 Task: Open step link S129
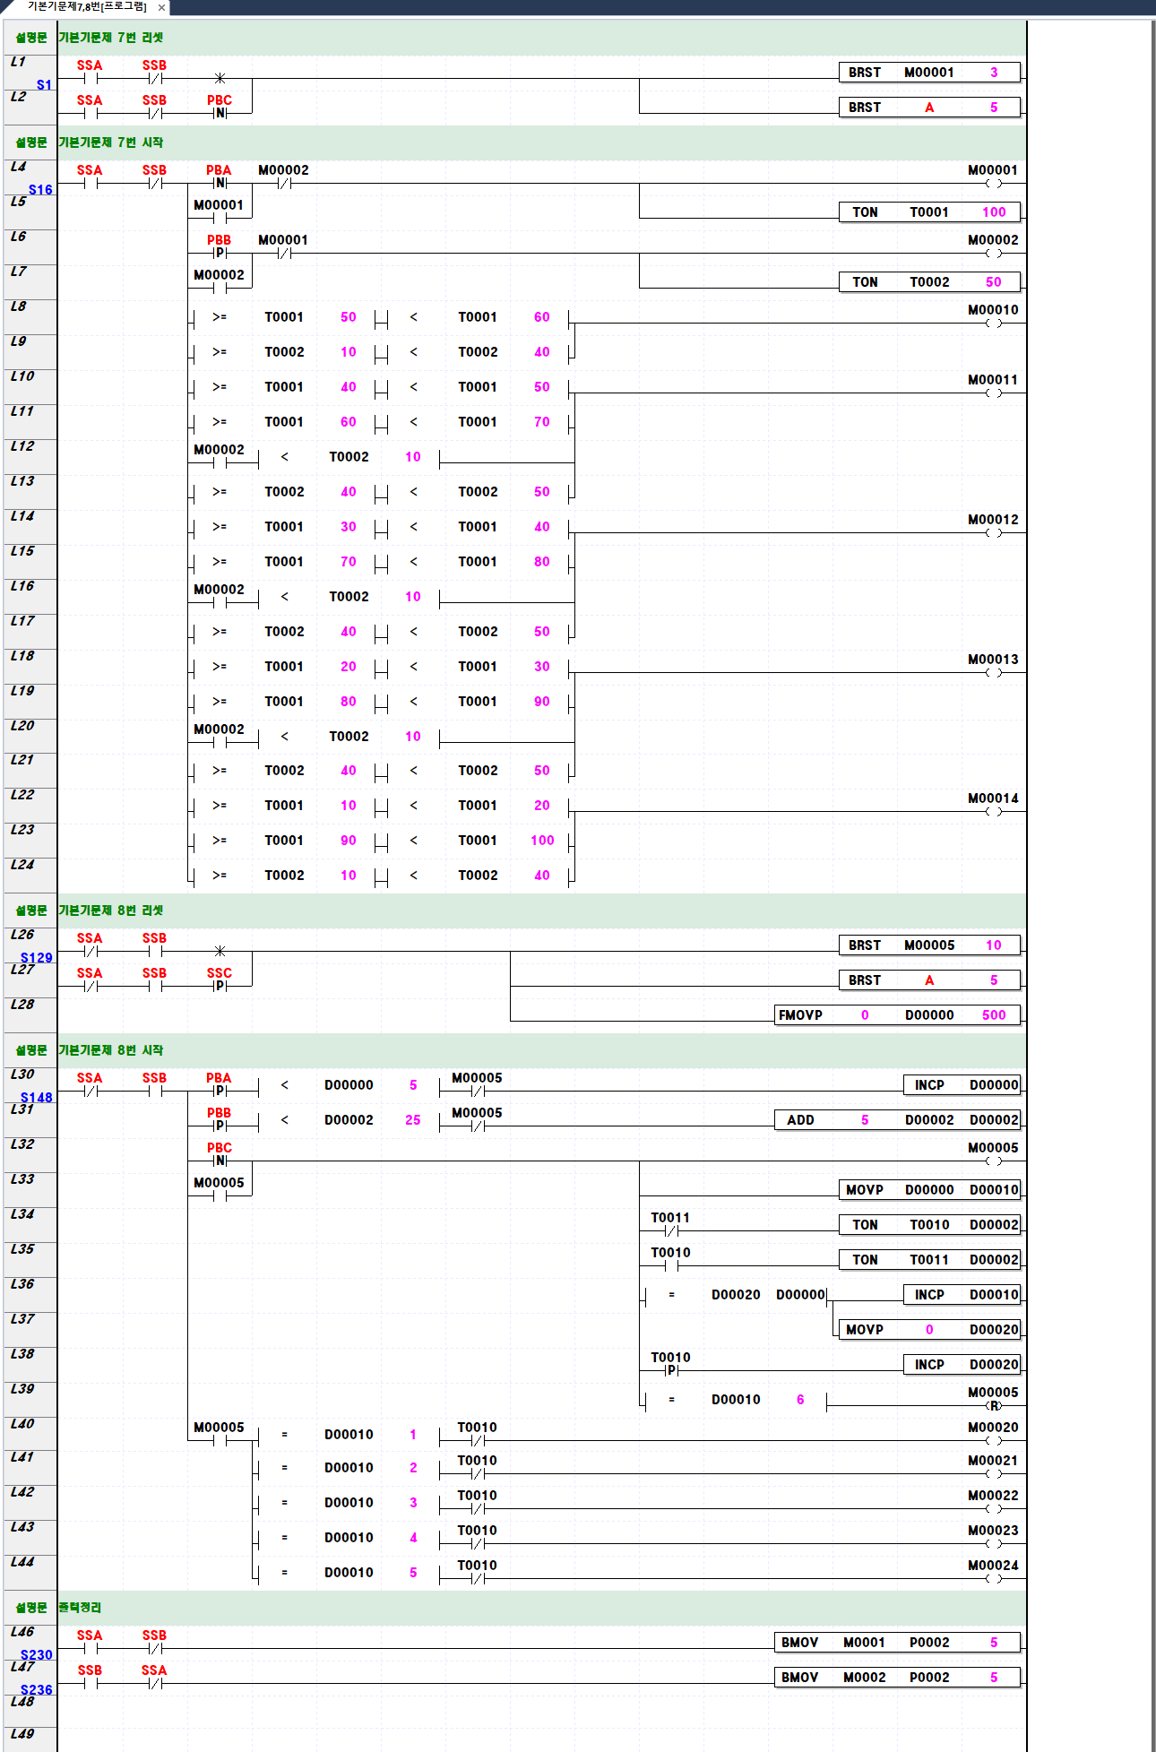pos(37,958)
